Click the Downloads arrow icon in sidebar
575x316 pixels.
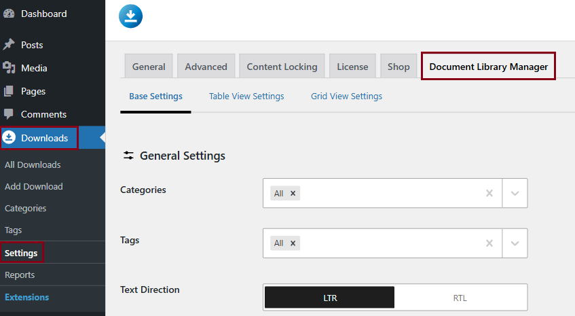[9, 138]
